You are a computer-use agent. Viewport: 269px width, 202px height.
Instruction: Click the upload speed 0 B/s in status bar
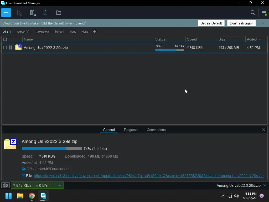(x=42, y=185)
